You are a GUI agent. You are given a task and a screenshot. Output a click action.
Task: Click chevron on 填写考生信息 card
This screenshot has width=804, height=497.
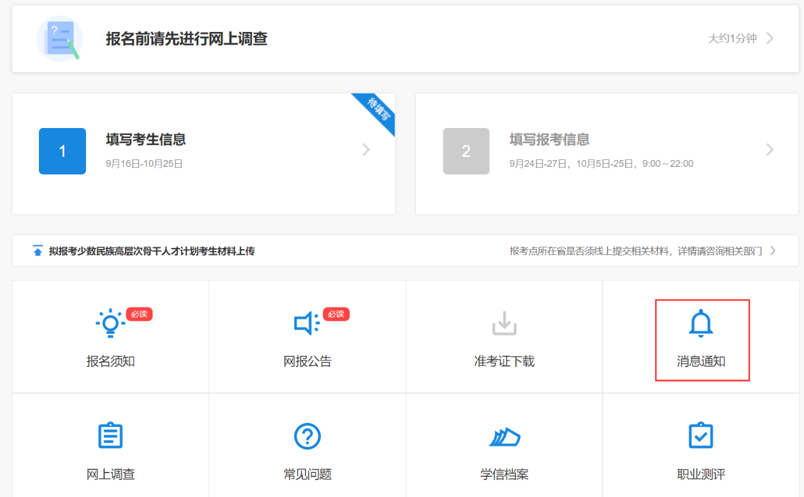point(366,150)
